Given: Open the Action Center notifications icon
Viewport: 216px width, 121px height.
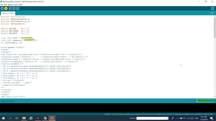Looking at the screenshot, I should (x=212, y=118).
